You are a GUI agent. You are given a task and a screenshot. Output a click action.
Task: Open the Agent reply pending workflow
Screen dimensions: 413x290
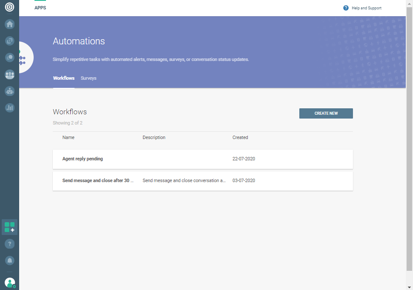coord(83,159)
